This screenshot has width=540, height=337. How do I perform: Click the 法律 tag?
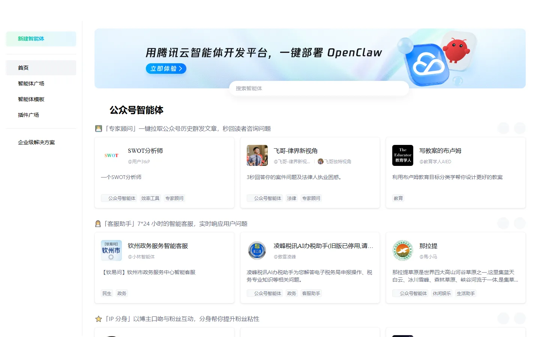292,198
